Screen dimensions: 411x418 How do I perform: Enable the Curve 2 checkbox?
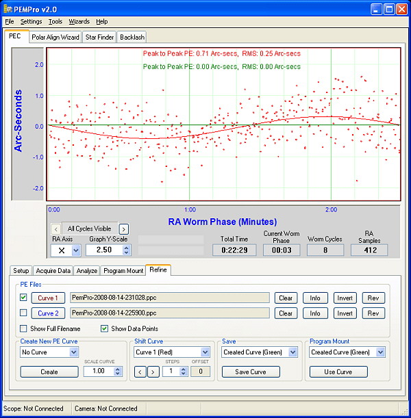pos(23,313)
